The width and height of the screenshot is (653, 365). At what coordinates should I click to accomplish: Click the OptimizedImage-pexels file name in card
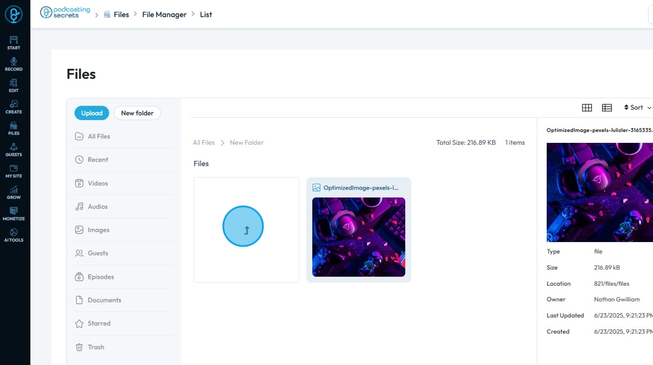click(x=361, y=188)
